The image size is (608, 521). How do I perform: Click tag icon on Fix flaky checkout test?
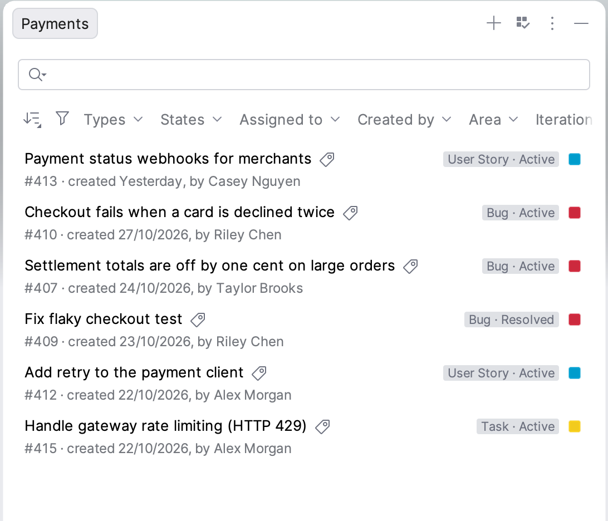(x=198, y=320)
